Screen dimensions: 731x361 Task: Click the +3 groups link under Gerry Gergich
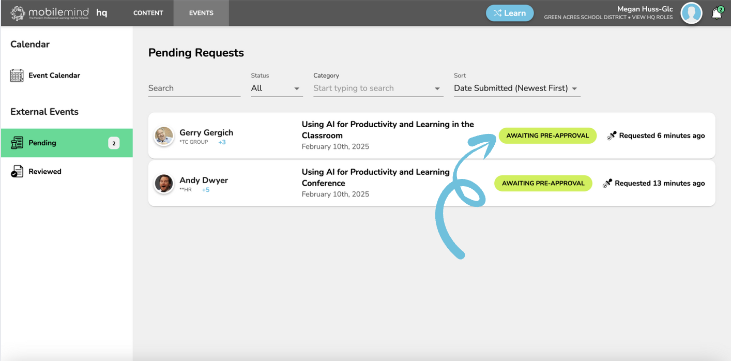222,142
